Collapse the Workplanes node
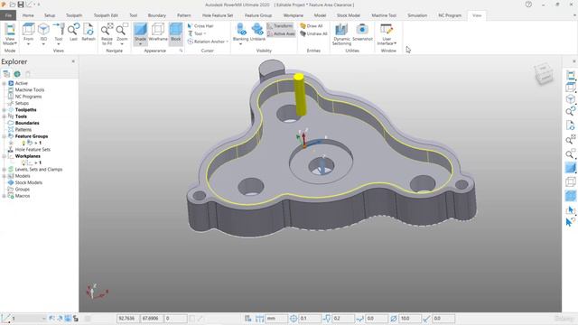 click(x=4, y=156)
